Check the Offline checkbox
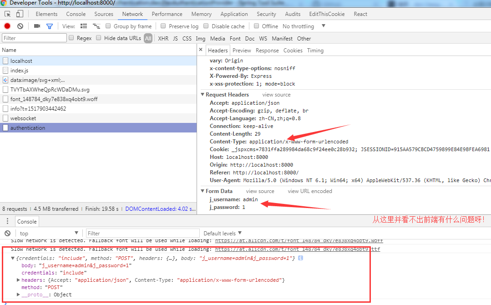 point(257,25)
